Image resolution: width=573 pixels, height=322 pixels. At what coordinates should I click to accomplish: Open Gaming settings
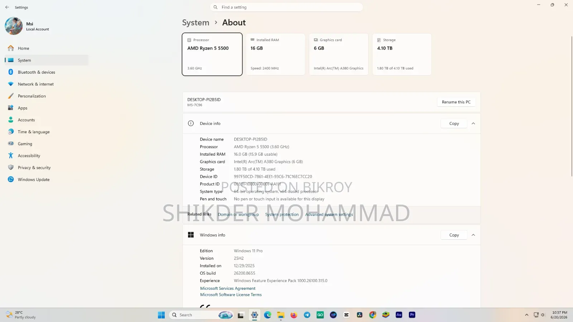pyautogui.click(x=47, y=144)
